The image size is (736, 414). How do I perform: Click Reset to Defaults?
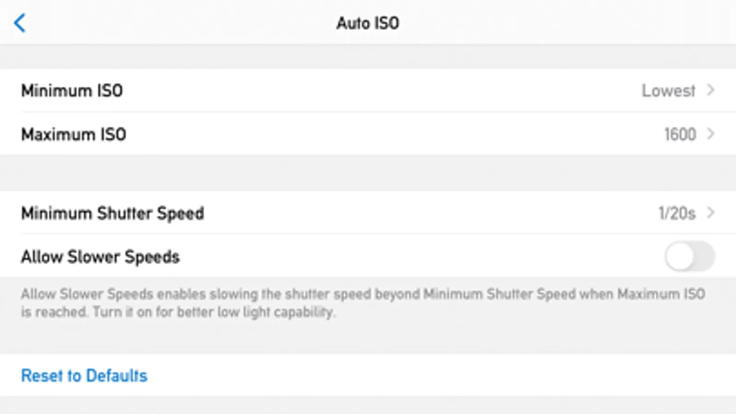tap(84, 375)
